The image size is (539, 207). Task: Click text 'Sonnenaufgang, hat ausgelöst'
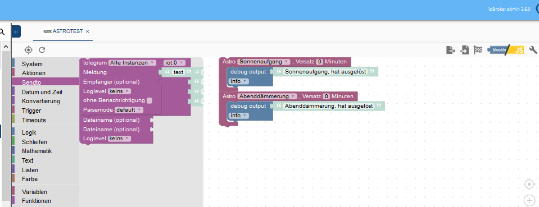[x=325, y=72]
